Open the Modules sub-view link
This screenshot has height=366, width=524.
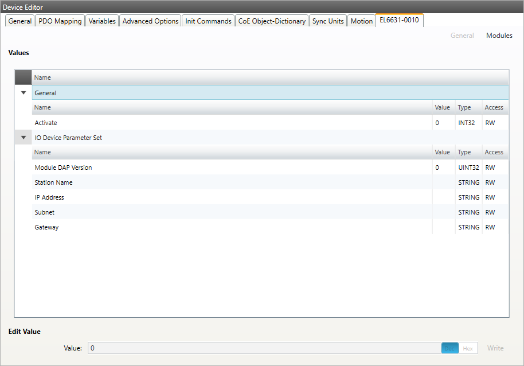click(x=499, y=36)
